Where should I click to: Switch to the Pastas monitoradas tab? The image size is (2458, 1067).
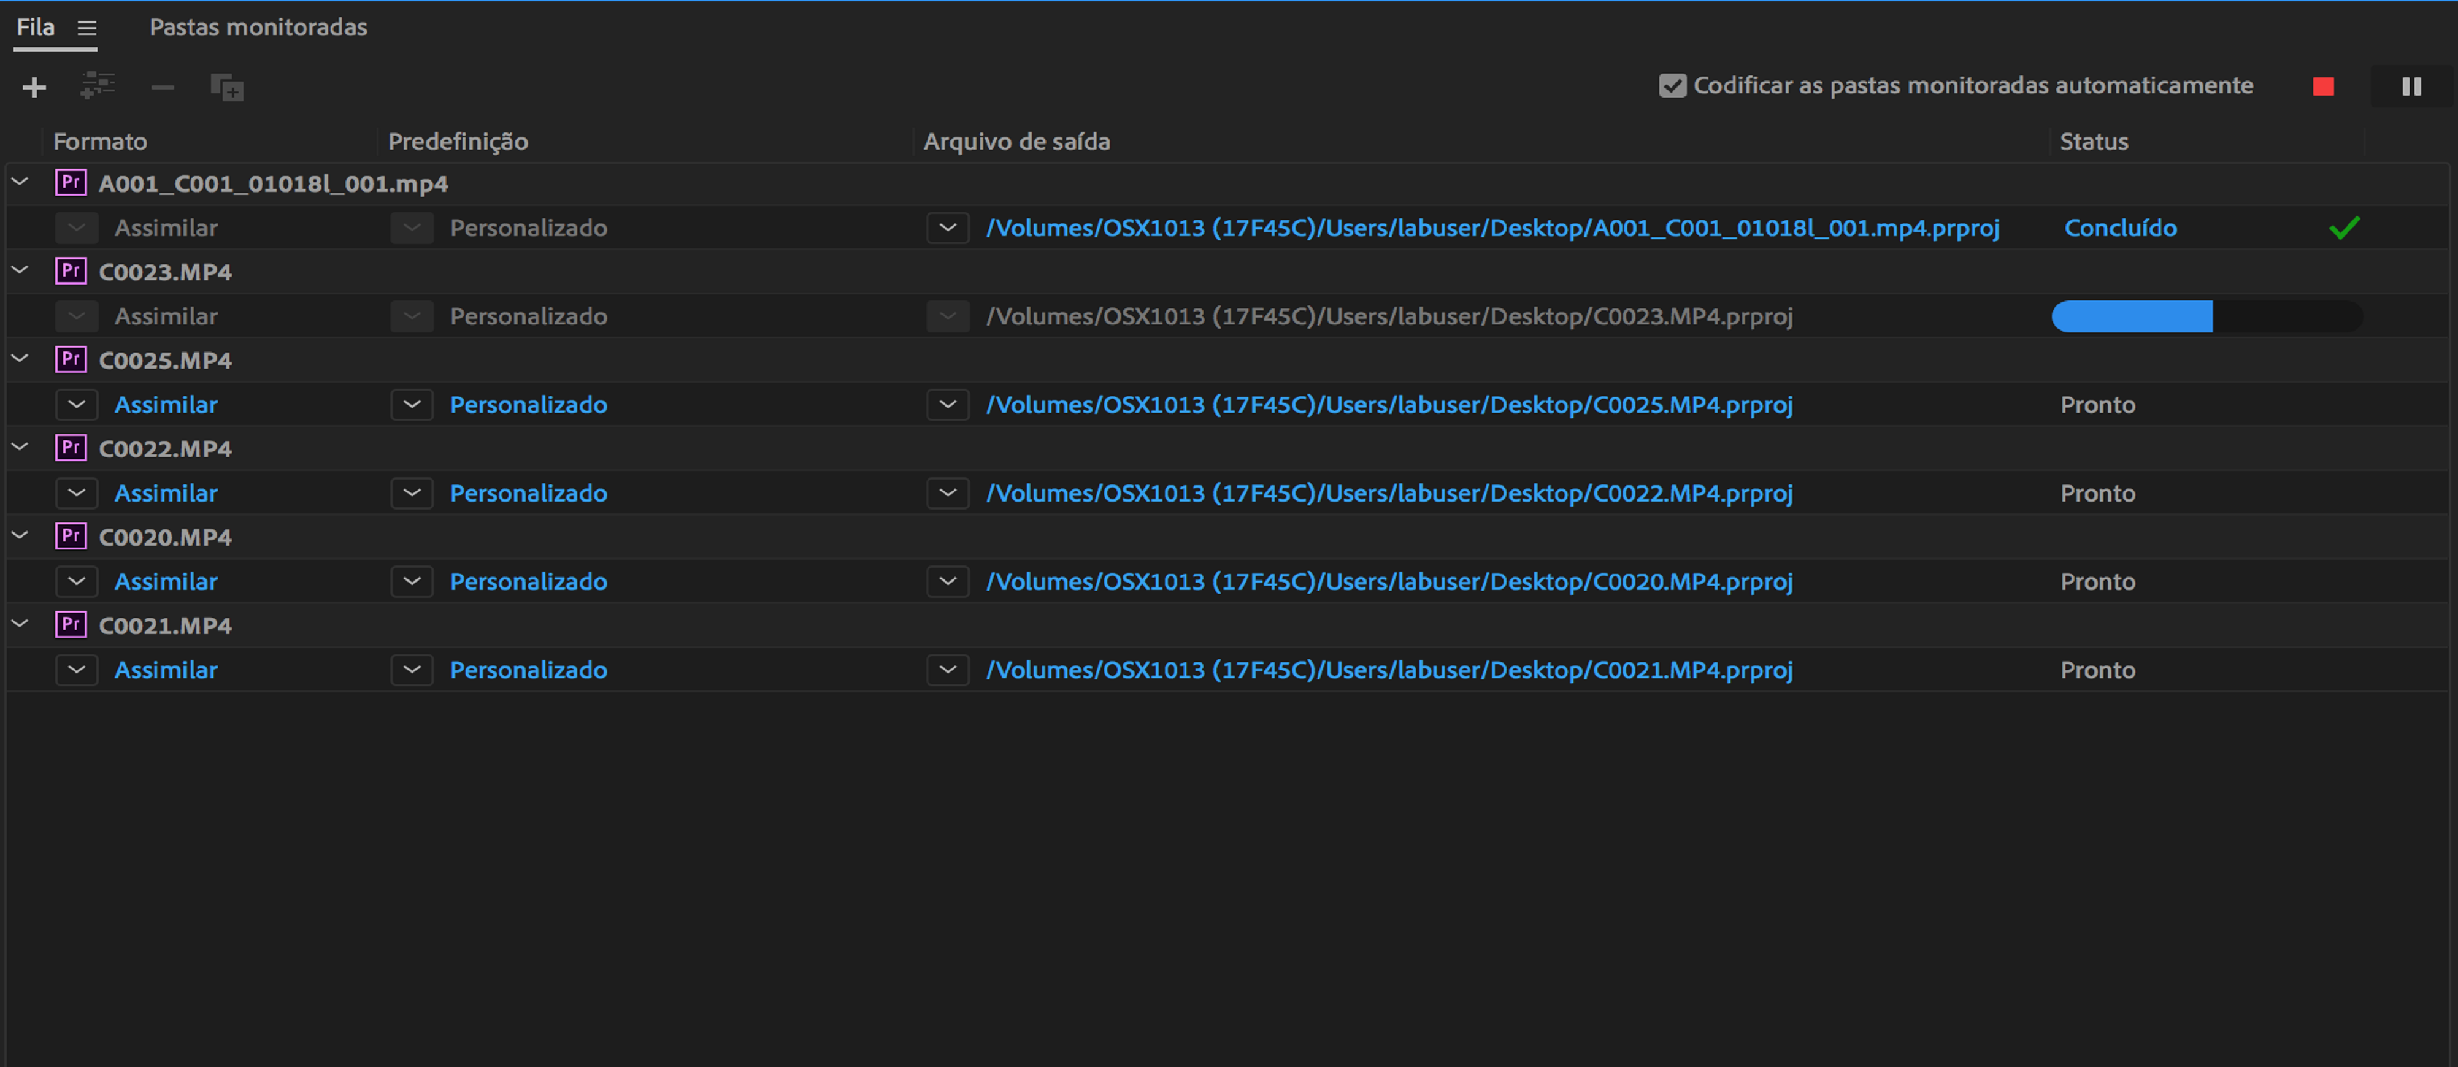258,27
